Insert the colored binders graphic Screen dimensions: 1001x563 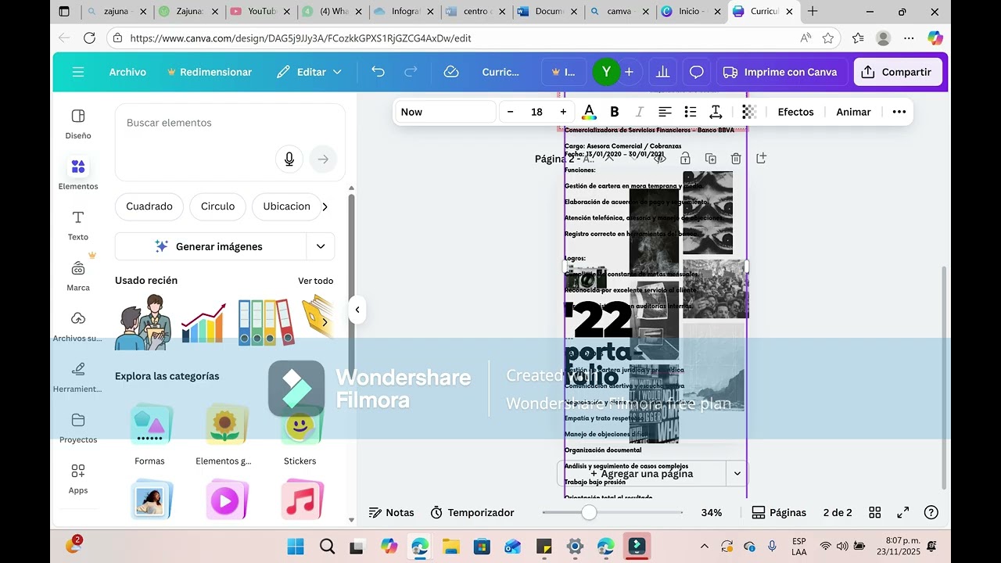coord(266,321)
